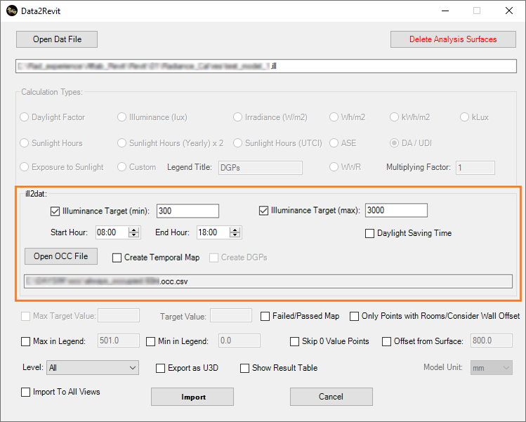Image resolution: width=526 pixels, height=422 pixels.
Task: Click Offset from Surface value field 800.0
Action: (x=492, y=341)
